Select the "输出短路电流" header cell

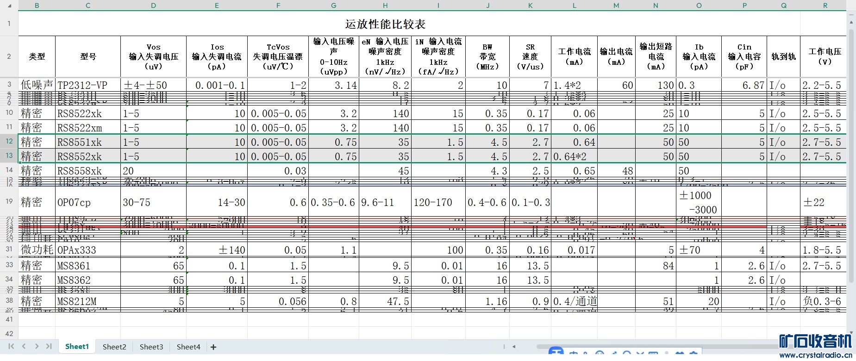[x=656, y=56]
